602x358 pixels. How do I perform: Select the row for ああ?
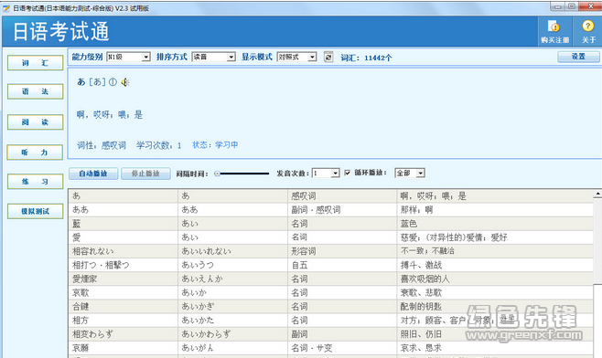tap(331, 210)
